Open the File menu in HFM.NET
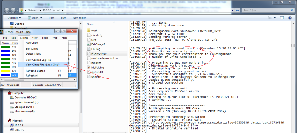The width and height of the screenshot is (297, 133). pyautogui.click(x=5, y=38)
